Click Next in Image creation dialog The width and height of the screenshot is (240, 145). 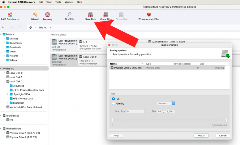point(201,135)
